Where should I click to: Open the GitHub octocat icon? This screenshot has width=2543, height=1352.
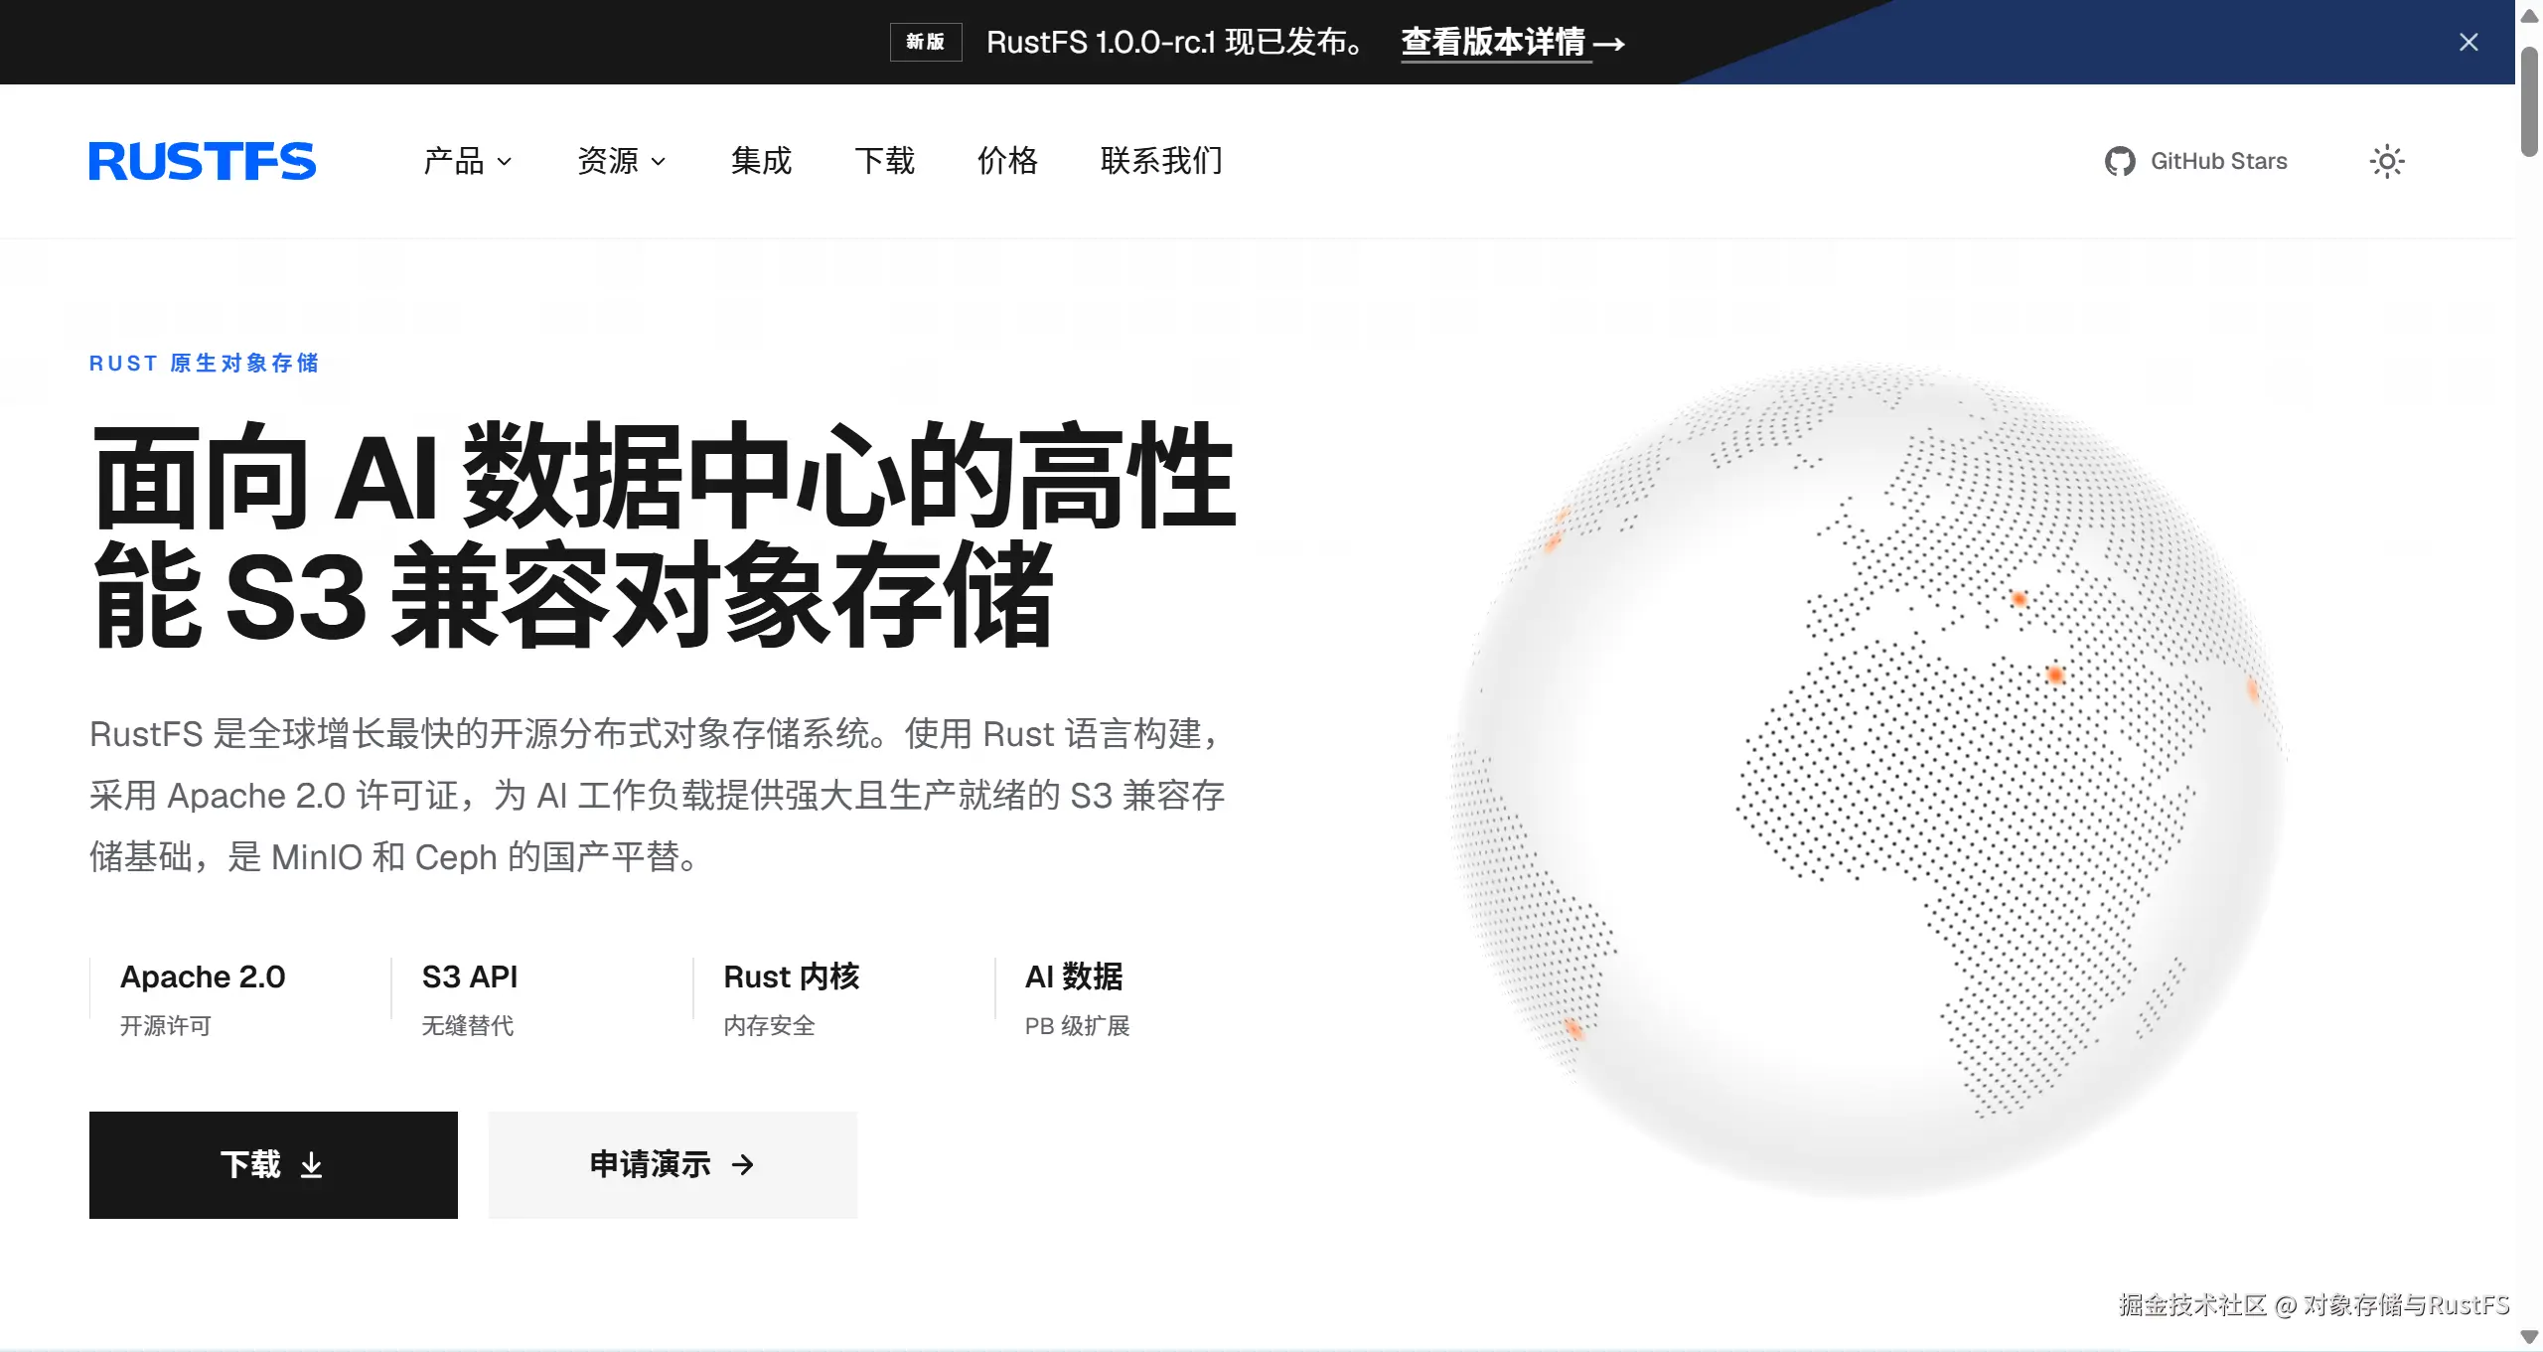tap(2120, 162)
